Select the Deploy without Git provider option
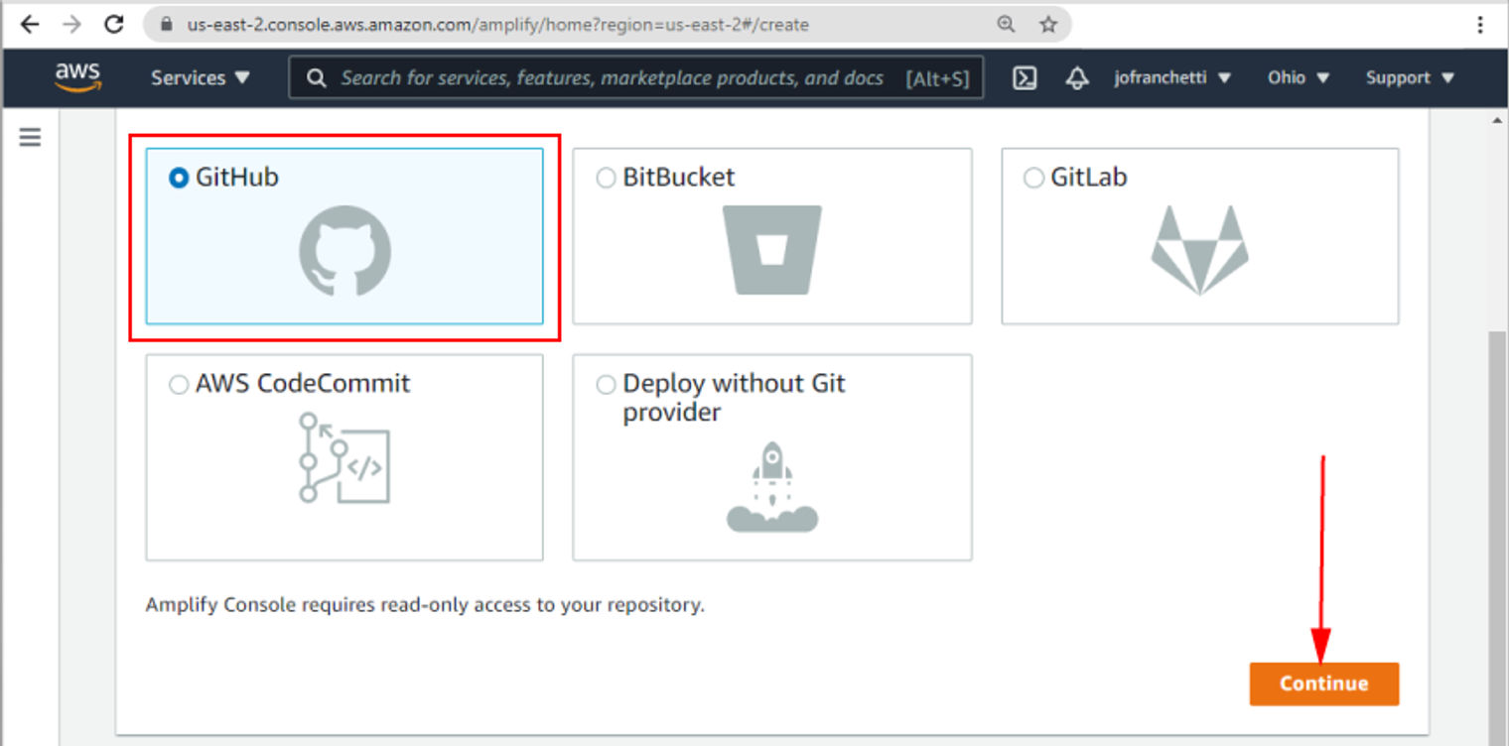The height and width of the screenshot is (746, 1509). [x=606, y=384]
